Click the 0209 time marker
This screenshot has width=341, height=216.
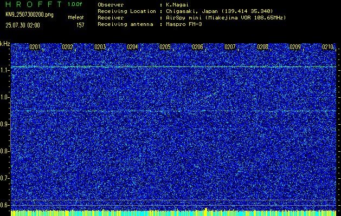coord(295,47)
